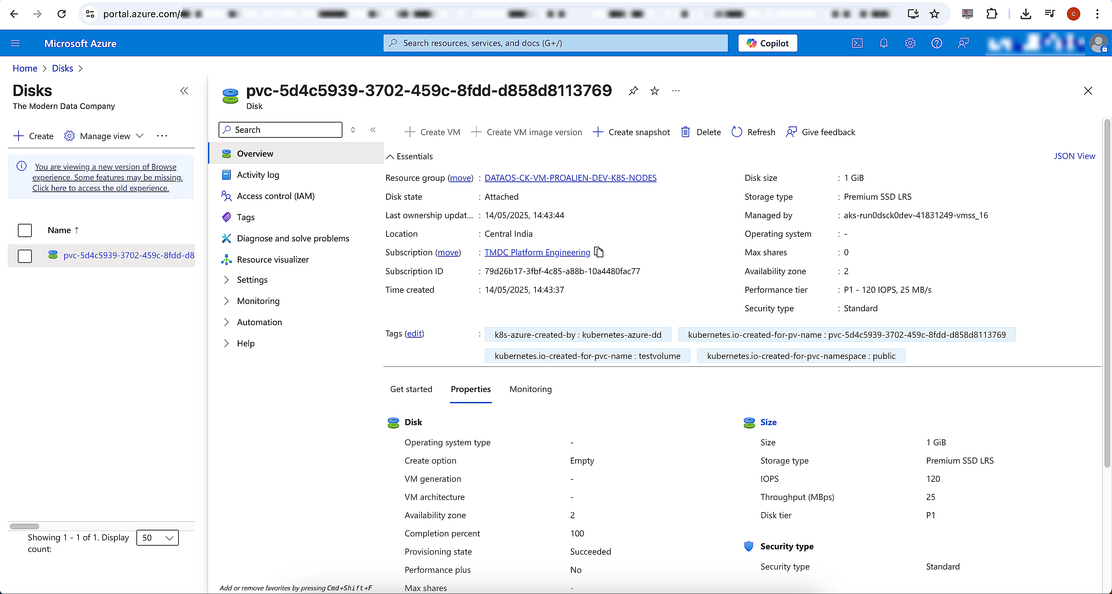Open the Display count 50 dropdown

click(x=158, y=537)
